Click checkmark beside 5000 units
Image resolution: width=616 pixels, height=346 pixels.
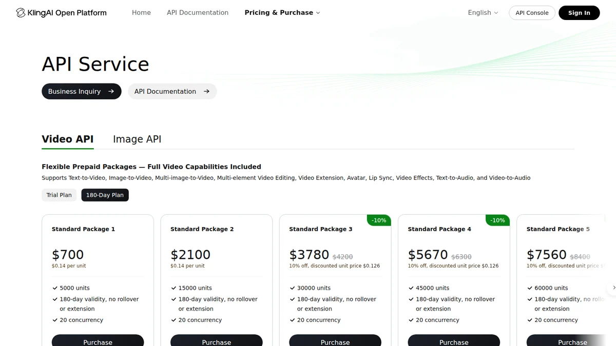(55, 288)
